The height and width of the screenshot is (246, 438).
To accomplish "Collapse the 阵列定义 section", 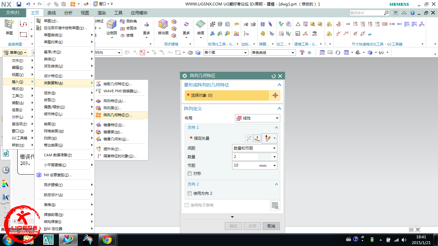I will [279, 109].
